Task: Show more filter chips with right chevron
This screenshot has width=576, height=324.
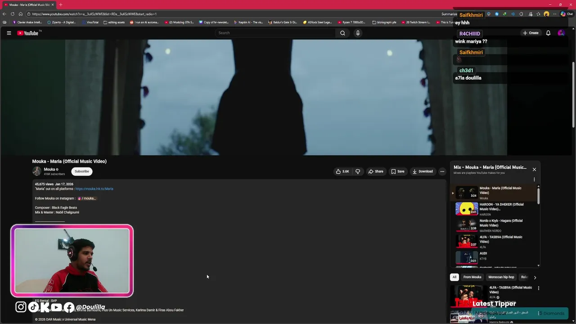Action: point(535,277)
